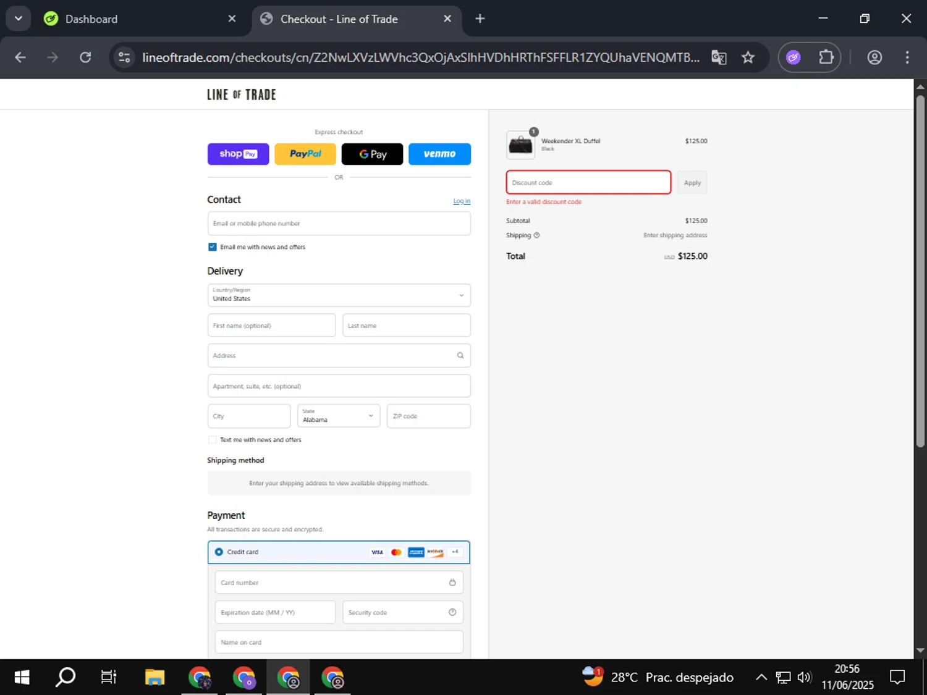Image resolution: width=927 pixels, height=695 pixels.
Task: Open the Chrome profile menu
Action: pyautogui.click(x=874, y=57)
